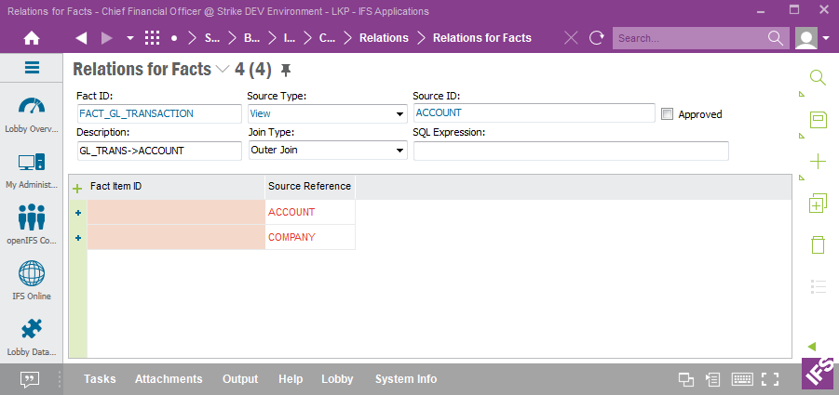The height and width of the screenshot is (395, 839).
Task: Add new row with table header plus
Action: 77,188
